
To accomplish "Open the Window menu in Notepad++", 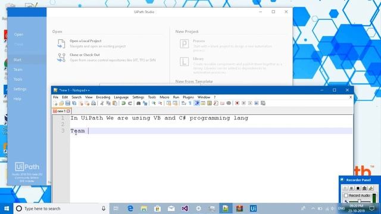I will pyautogui.click(x=204, y=97).
